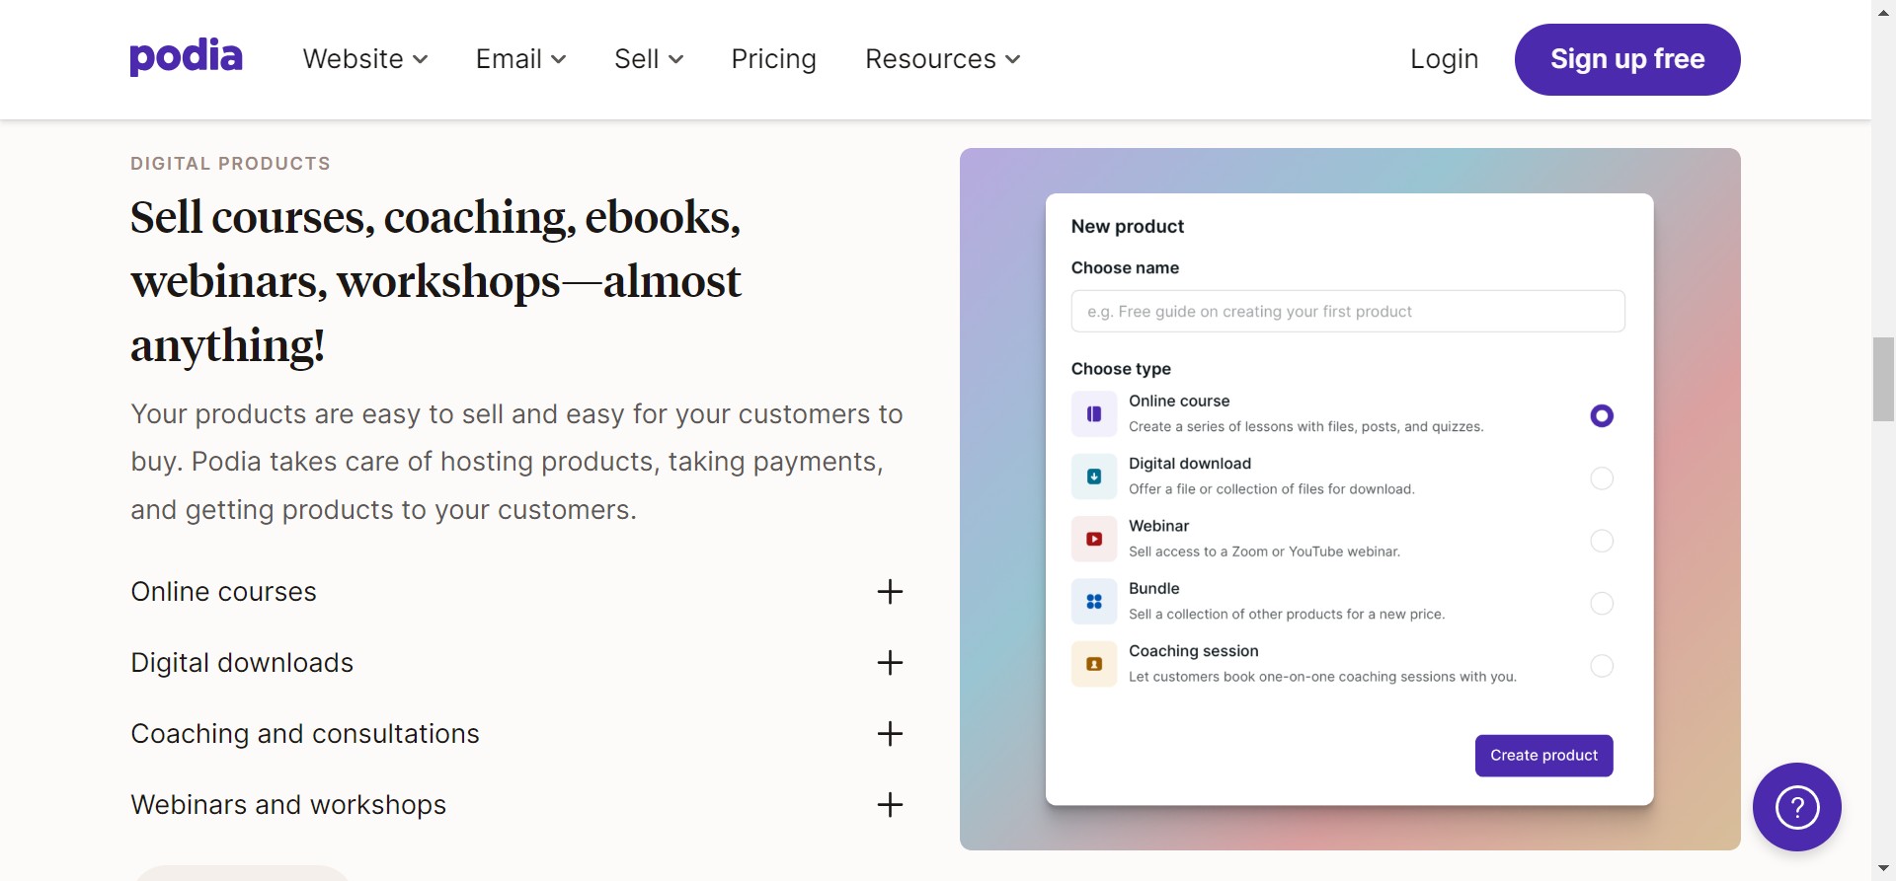Choose the Webinar radio button
The height and width of the screenshot is (881, 1896).
[1602, 541]
